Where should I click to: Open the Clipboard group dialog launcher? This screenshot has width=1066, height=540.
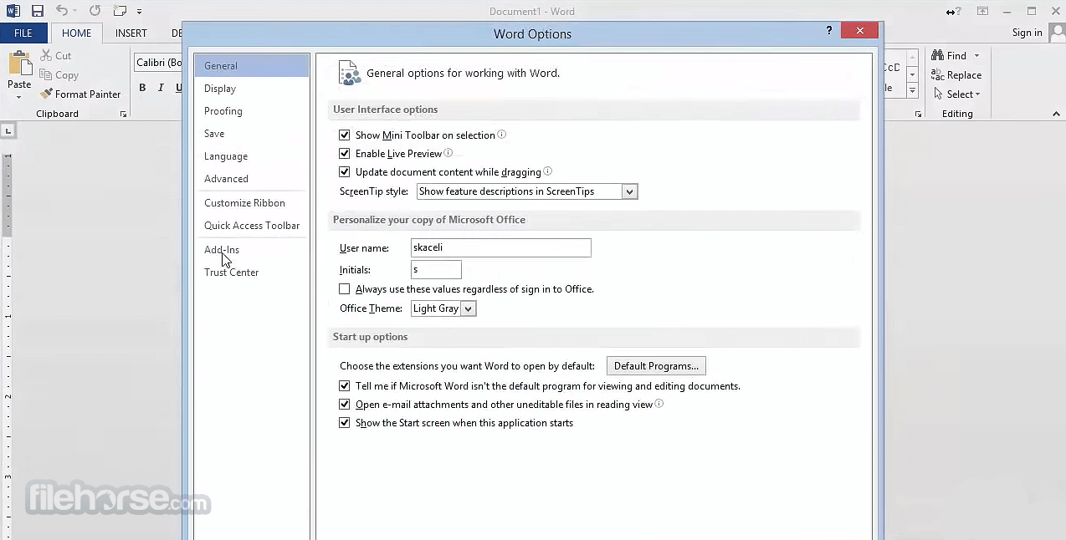point(124,114)
